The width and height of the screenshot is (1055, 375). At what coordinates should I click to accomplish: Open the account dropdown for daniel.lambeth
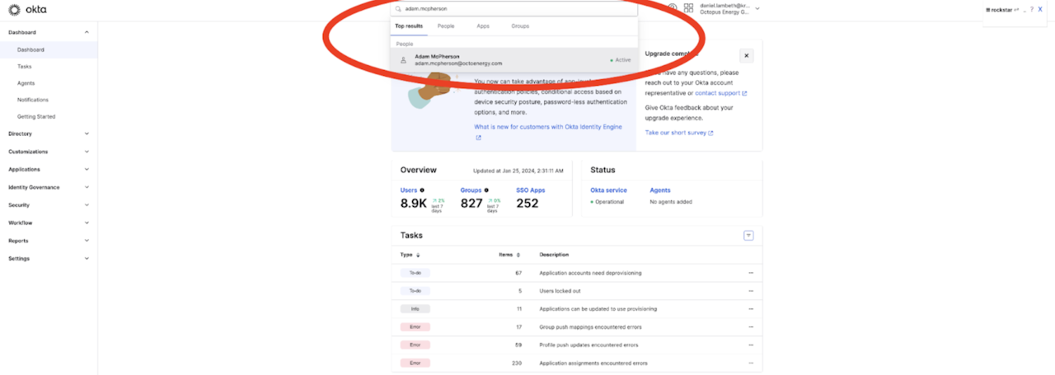pos(757,9)
